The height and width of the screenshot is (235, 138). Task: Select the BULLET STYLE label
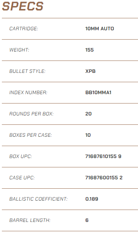tap(27, 71)
